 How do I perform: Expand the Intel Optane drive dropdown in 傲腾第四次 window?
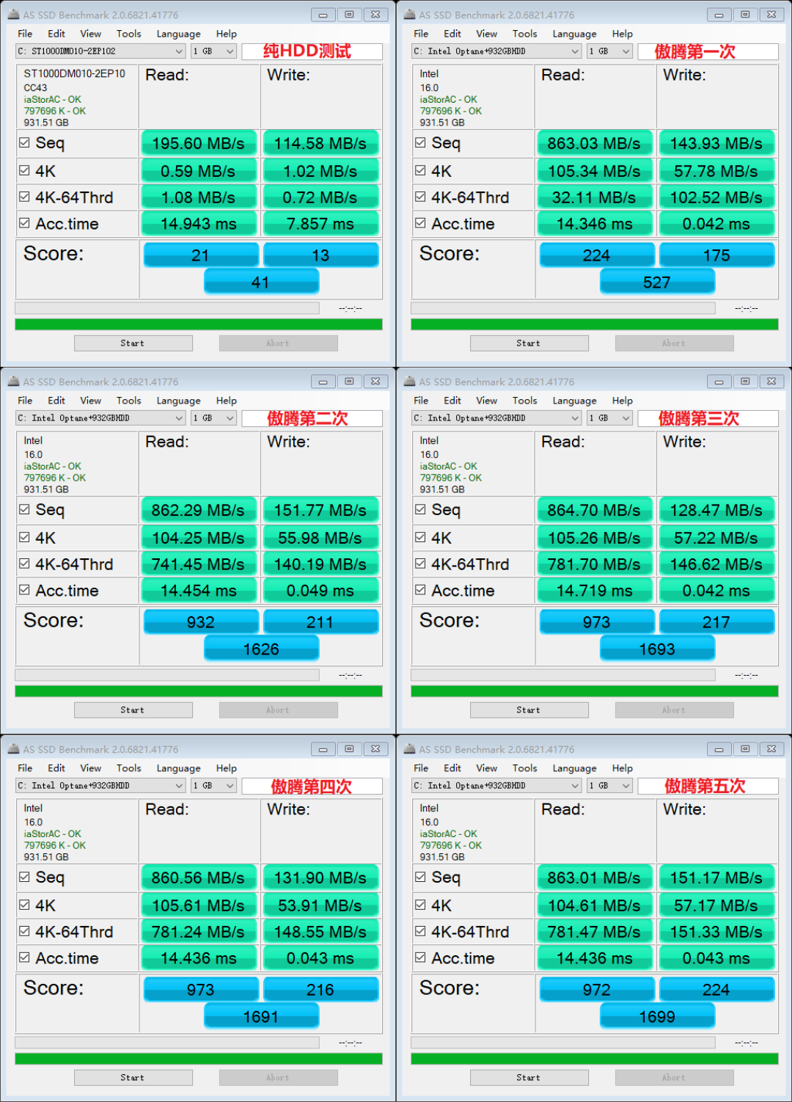[x=100, y=786]
